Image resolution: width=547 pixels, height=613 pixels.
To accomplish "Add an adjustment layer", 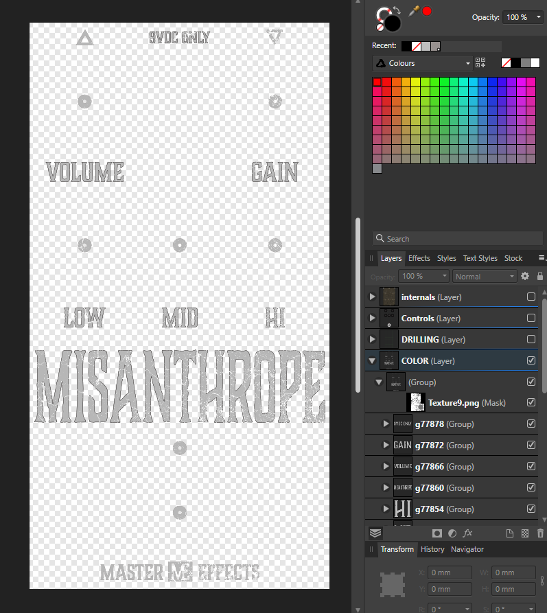I will coord(452,533).
